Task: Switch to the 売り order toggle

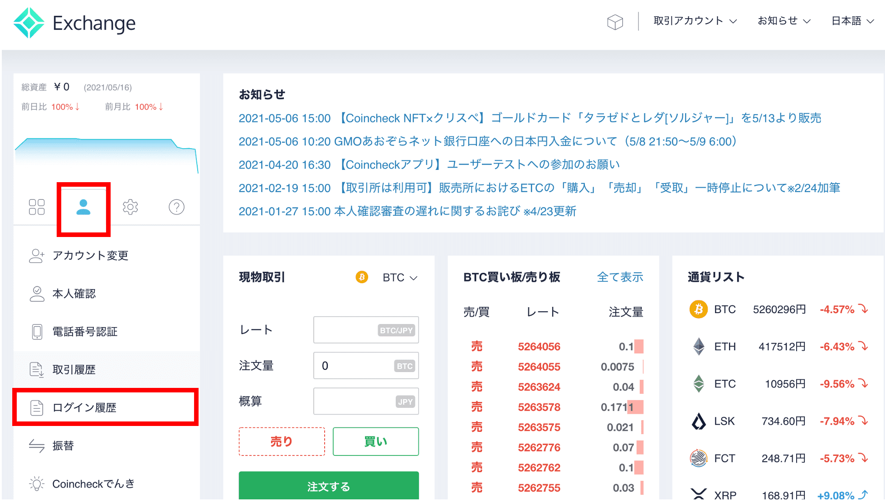Action: (282, 441)
